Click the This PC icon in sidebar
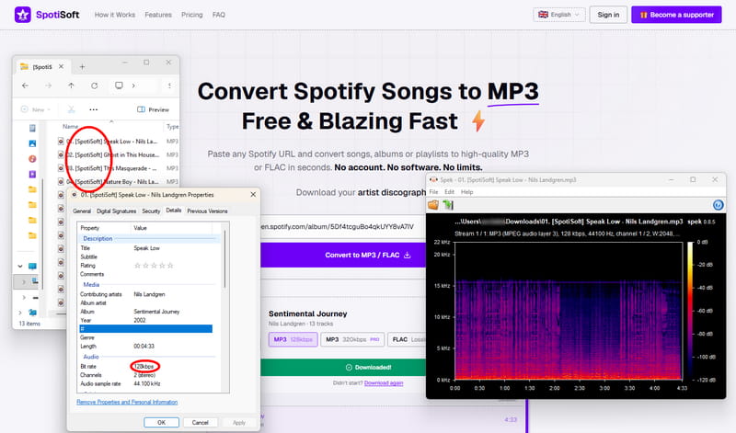Viewport: 736px width, 433px height. pos(32,266)
